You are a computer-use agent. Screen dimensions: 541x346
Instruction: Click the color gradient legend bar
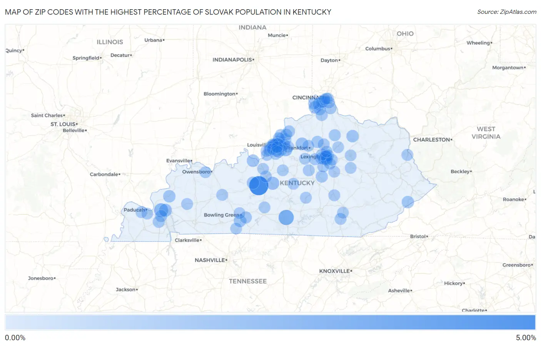click(x=270, y=322)
